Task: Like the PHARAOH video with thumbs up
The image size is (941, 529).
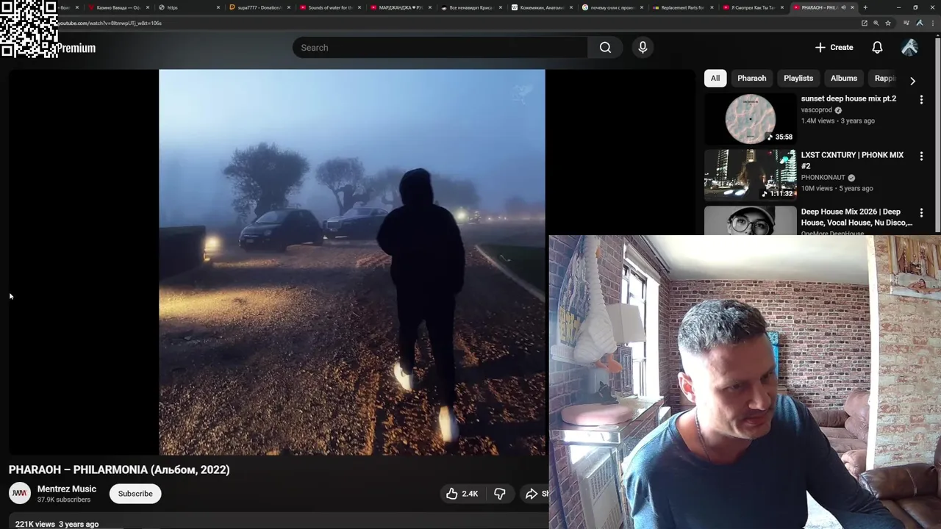Action: [x=462, y=494]
